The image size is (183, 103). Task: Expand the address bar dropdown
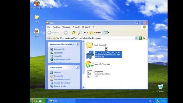point(136,38)
